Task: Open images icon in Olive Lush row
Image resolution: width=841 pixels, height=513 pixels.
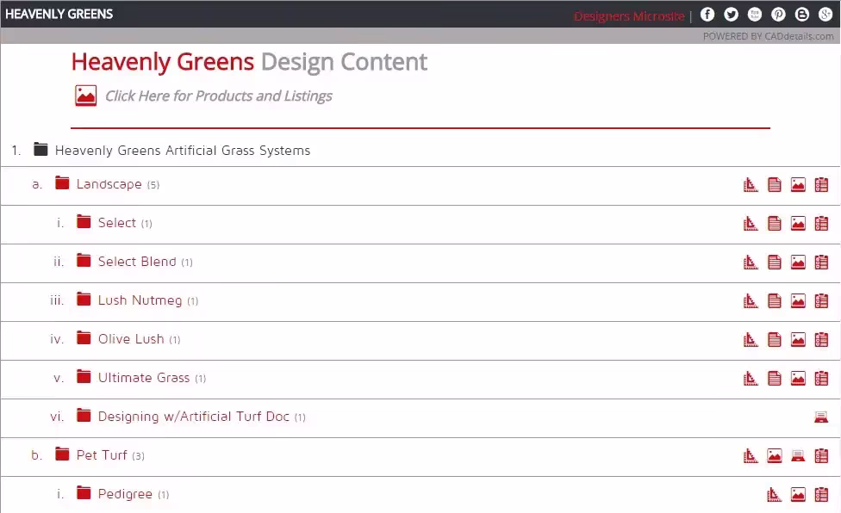Action: point(798,339)
